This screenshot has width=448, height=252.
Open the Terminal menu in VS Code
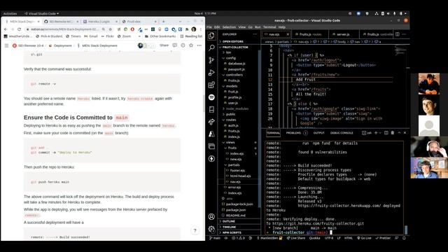point(269,27)
